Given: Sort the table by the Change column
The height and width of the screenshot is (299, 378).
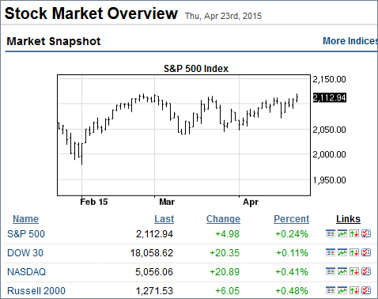Looking at the screenshot, I should coord(223,219).
